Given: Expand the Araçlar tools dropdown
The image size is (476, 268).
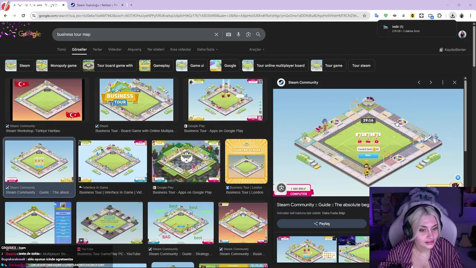Looking at the screenshot, I should [x=257, y=50].
